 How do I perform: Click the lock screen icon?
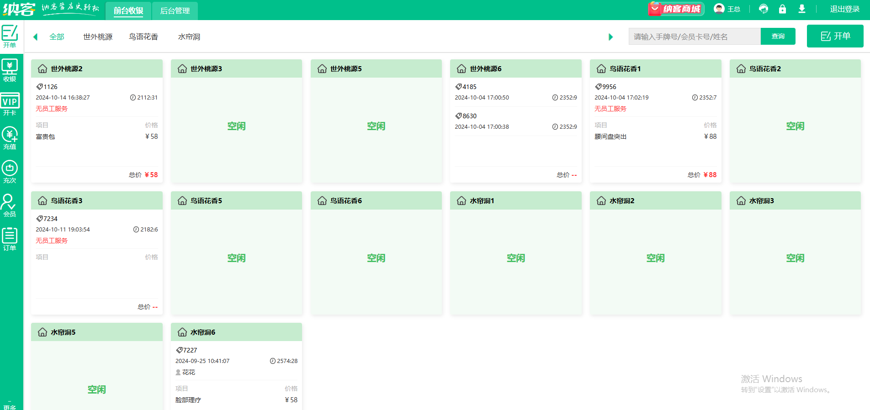pyautogui.click(x=782, y=9)
